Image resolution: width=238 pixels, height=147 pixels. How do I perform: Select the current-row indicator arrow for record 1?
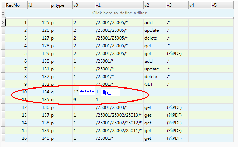3,23
